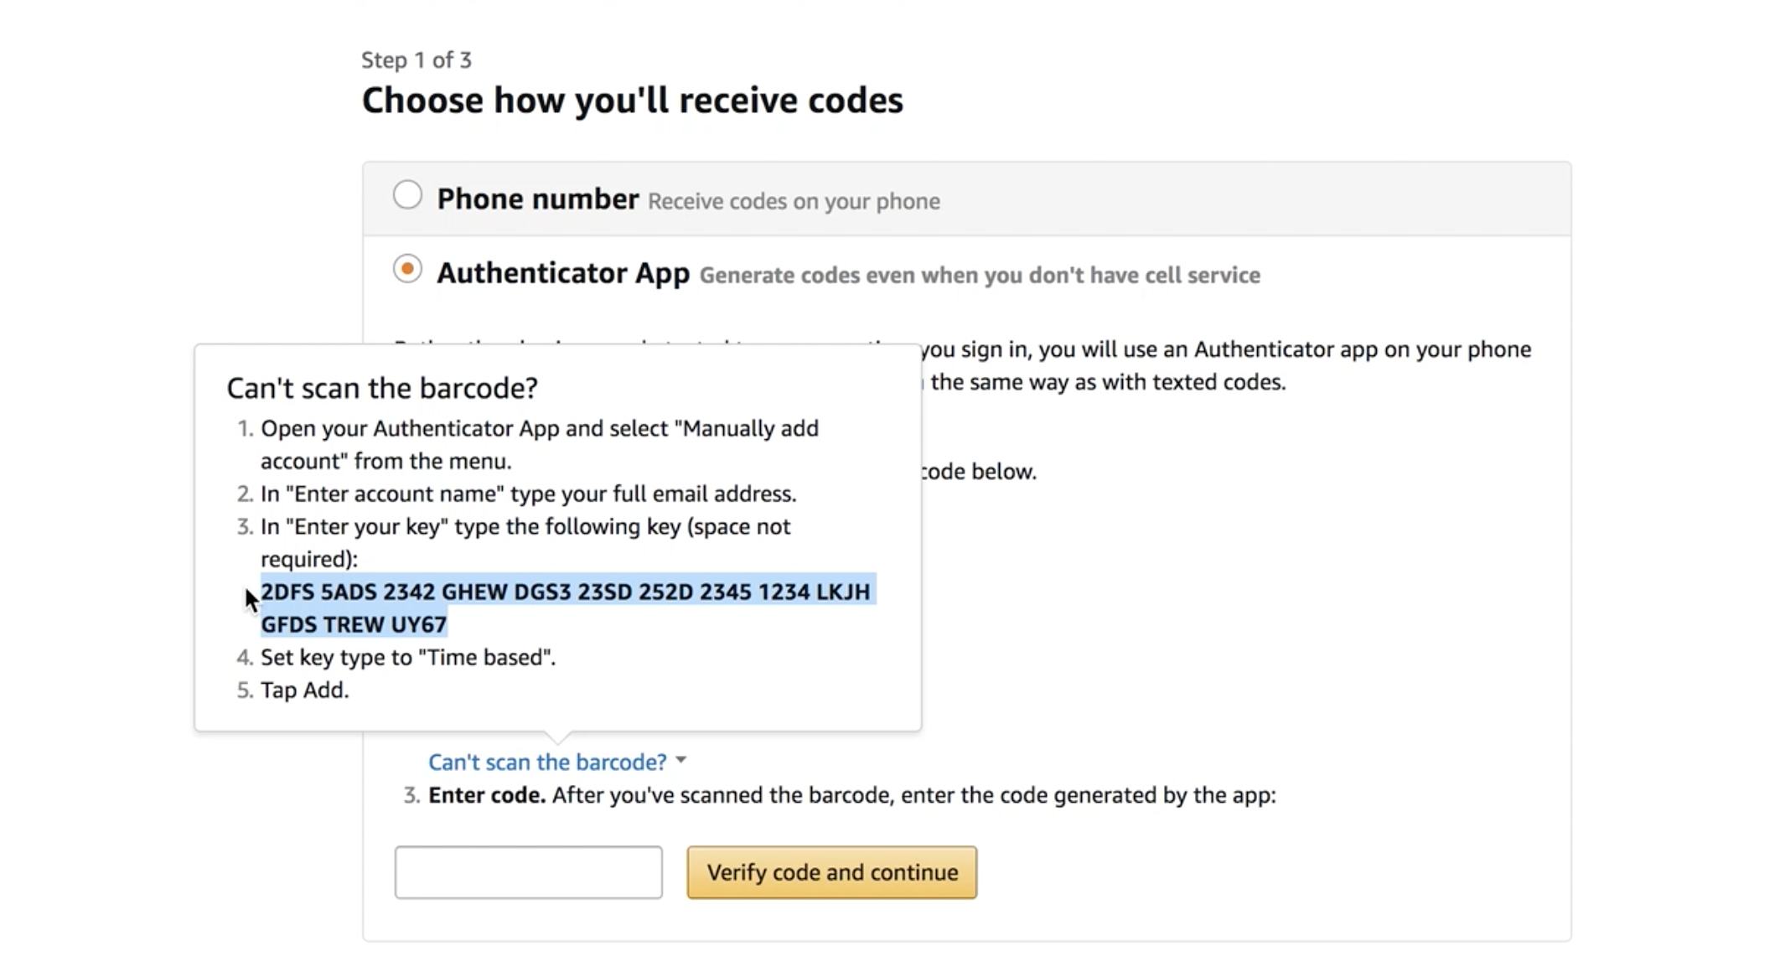Image resolution: width=1785 pixels, height=977 pixels.
Task: Click step 4 Set key type instruction
Action: coord(408,657)
